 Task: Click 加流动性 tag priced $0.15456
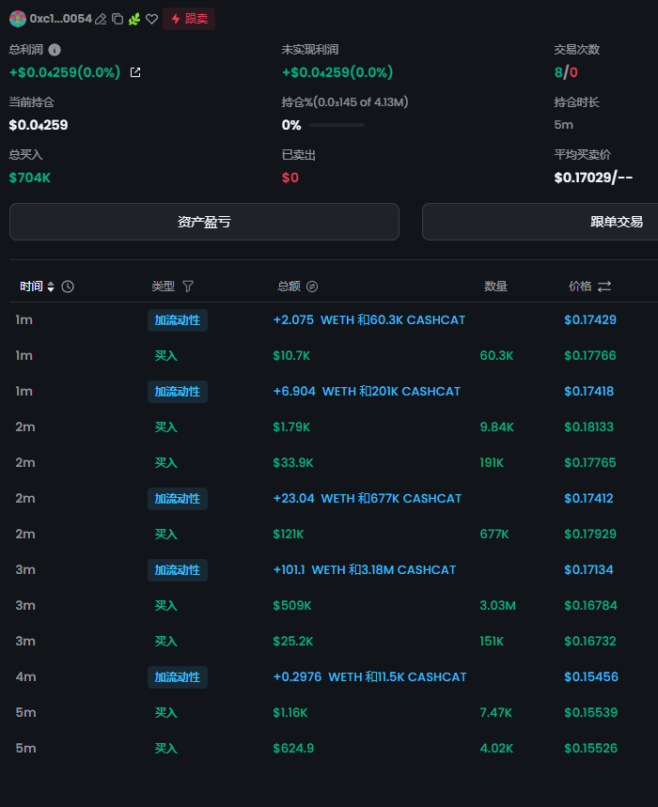pyautogui.click(x=178, y=677)
